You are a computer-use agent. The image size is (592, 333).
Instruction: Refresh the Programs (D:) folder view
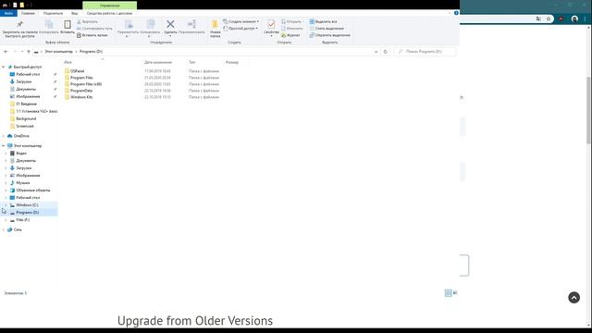tap(385, 52)
